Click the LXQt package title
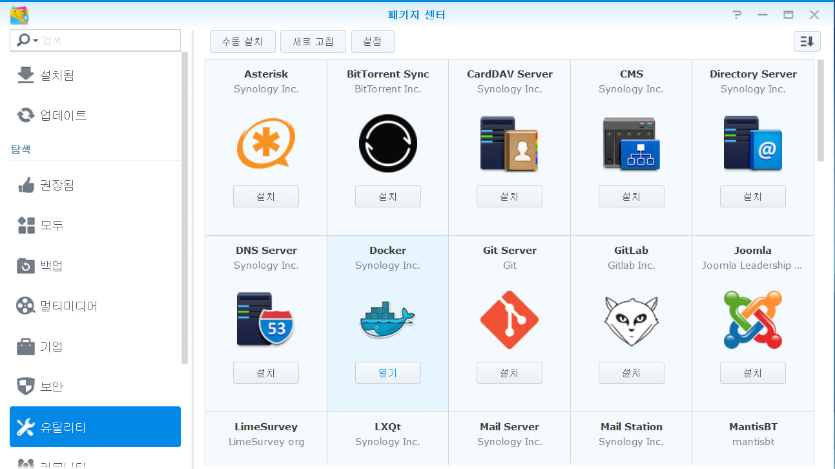 [387, 427]
